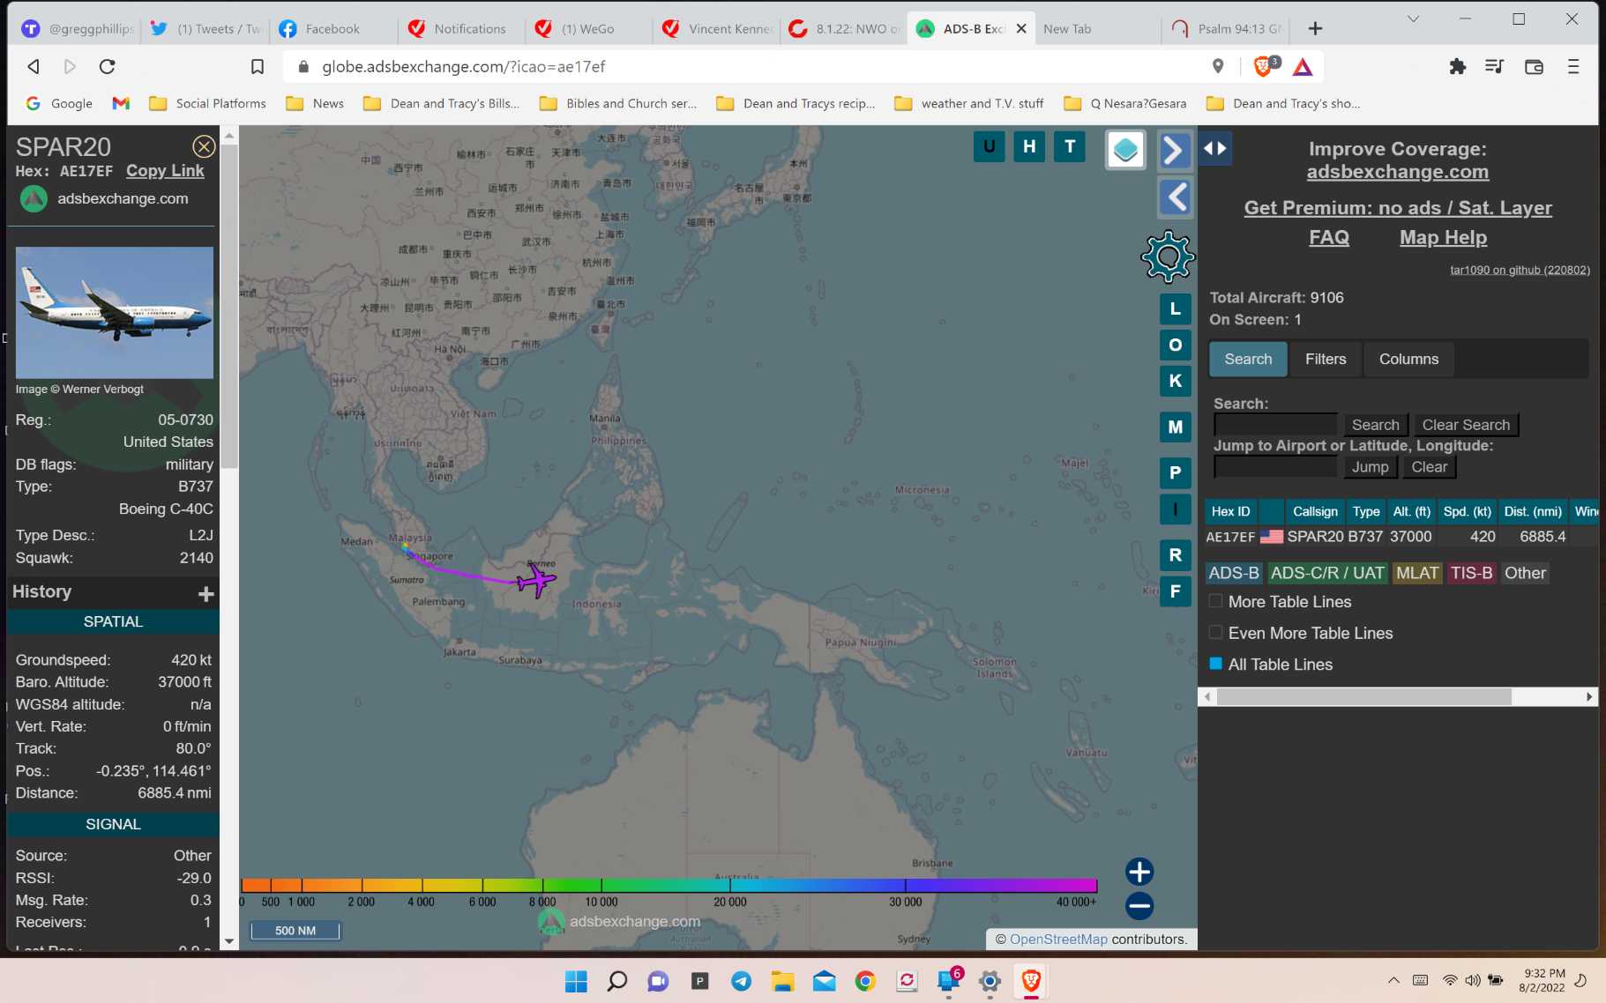Switch to the Columns tab
The width and height of the screenshot is (1606, 1003).
pos(1408,359)
